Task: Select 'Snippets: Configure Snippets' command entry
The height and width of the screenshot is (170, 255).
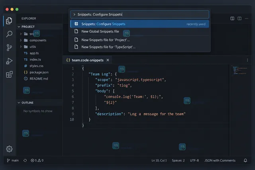Action: click(x=140, y=24)
